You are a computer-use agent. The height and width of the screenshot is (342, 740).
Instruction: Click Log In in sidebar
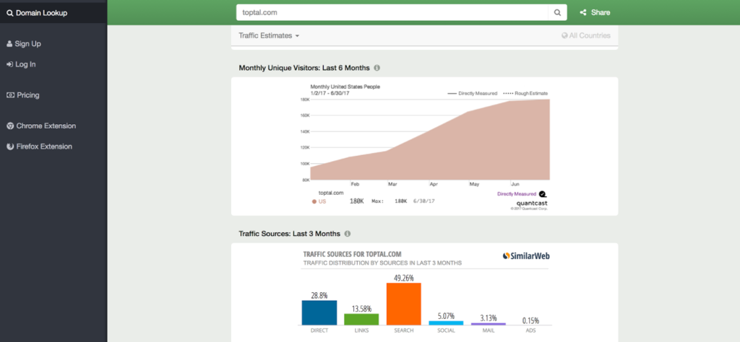(21, 64)
